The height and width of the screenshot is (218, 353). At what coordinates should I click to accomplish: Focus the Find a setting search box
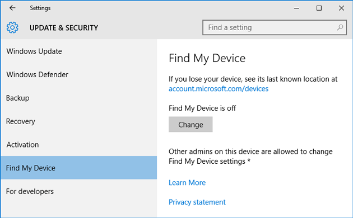click(x=275, y=27)
